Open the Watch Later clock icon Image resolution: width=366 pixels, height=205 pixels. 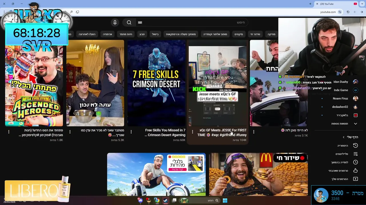(x=355, y=162)
